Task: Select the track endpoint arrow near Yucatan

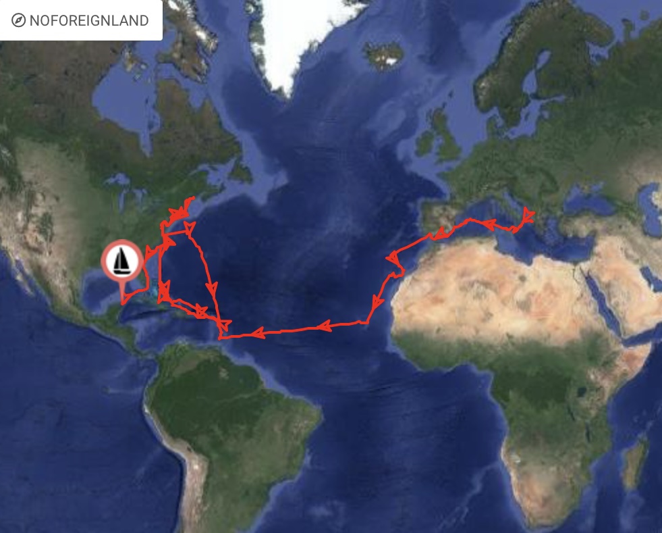Action: point(126,299)
